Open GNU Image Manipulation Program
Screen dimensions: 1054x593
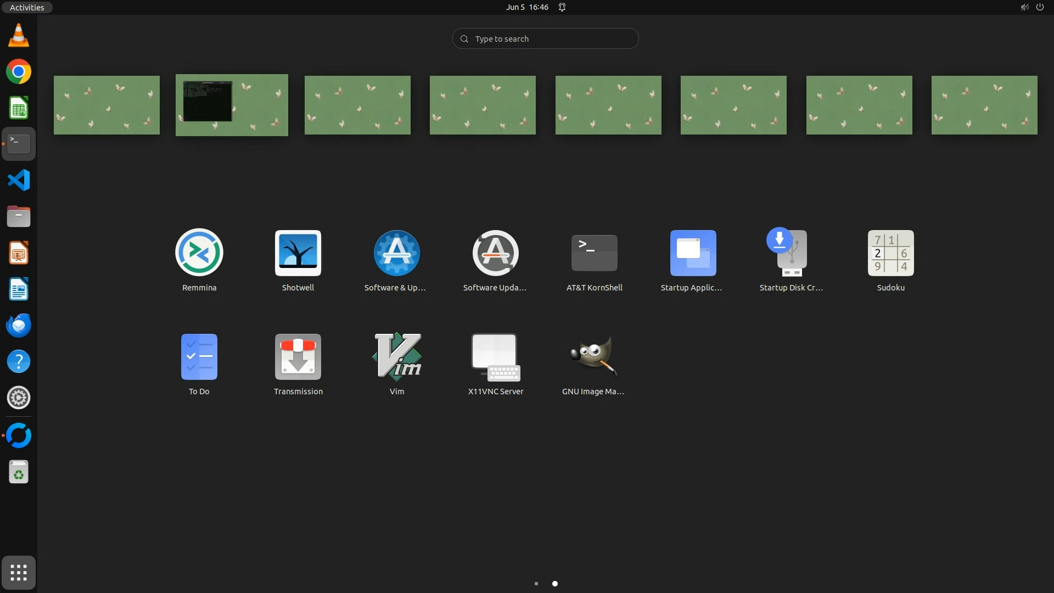[593, 357]
